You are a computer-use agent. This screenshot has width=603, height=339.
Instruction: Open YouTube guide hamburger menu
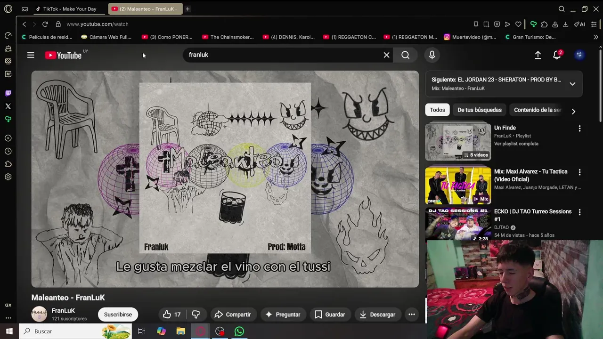click(31, 55)
